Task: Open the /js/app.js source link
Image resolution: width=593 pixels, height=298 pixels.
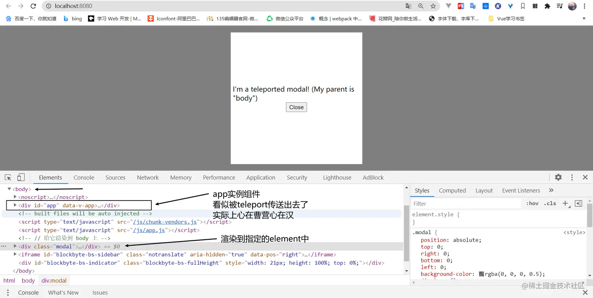Action: [x=149, y=230]
